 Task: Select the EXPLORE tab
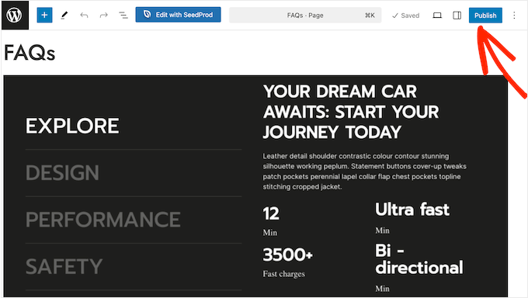click(72, 126)
